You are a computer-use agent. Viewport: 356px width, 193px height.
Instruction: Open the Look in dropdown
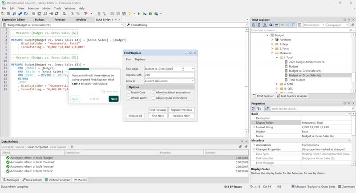(x=169, y=81)
